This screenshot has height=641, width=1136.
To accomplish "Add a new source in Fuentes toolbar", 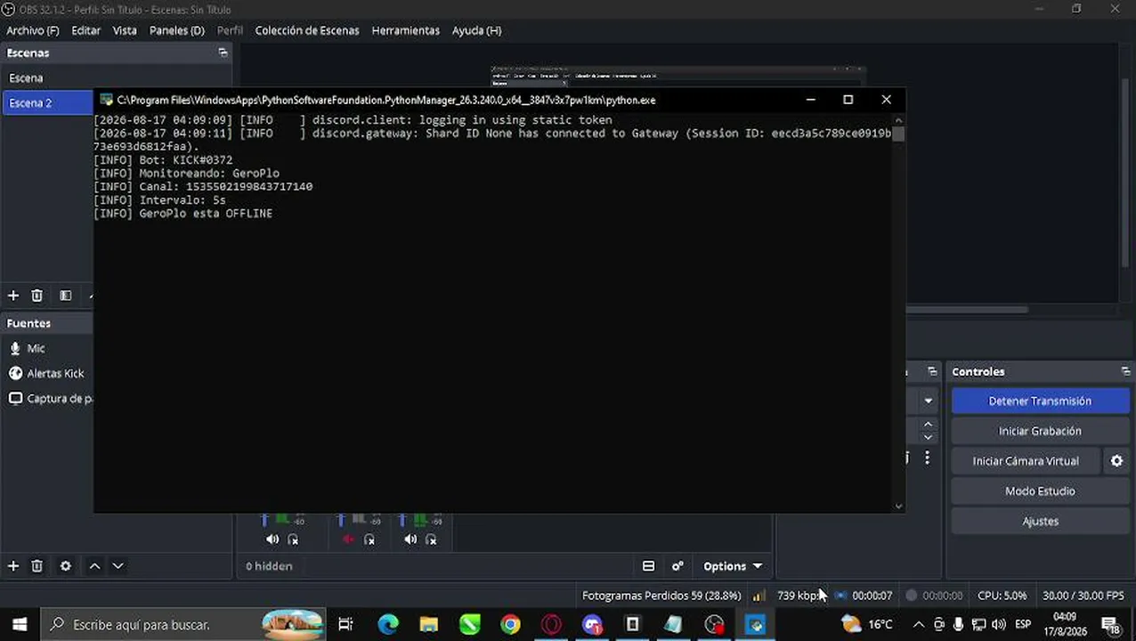I will tap(13, 566).
